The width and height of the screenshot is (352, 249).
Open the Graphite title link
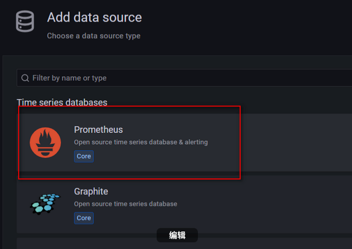tap(91, 191)
